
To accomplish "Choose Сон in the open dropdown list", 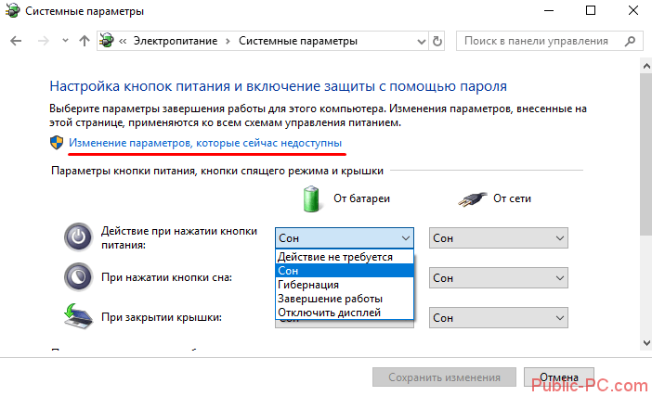I will pos(345,271).
